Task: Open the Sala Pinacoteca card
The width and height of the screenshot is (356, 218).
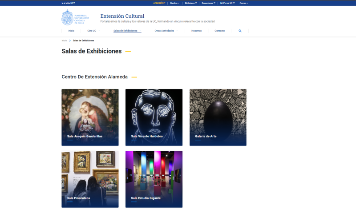Action: (90, 179)
